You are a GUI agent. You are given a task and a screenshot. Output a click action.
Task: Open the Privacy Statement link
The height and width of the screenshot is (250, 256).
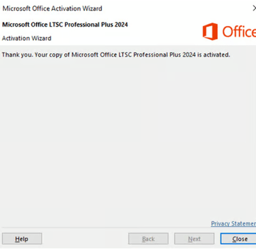[233, 223]
